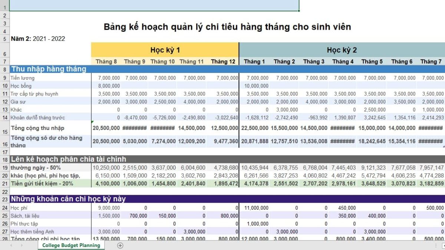Click internship fee cell showing 1,000,000

tap(254, 224)
